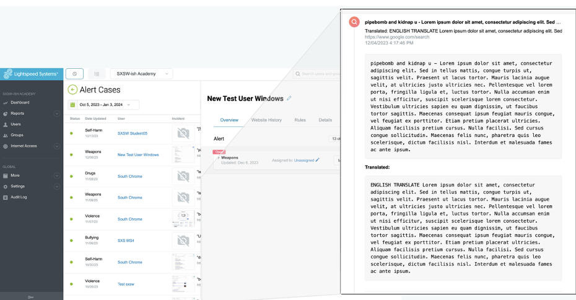The height and width of the screenshot is (300, 576).
Task: Switch to the Rules tab
Action: pos(300,120)
